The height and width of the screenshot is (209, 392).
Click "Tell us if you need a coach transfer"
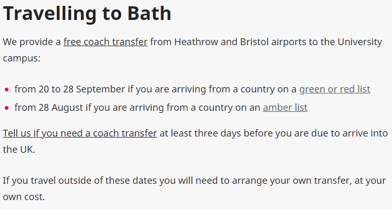80,133
